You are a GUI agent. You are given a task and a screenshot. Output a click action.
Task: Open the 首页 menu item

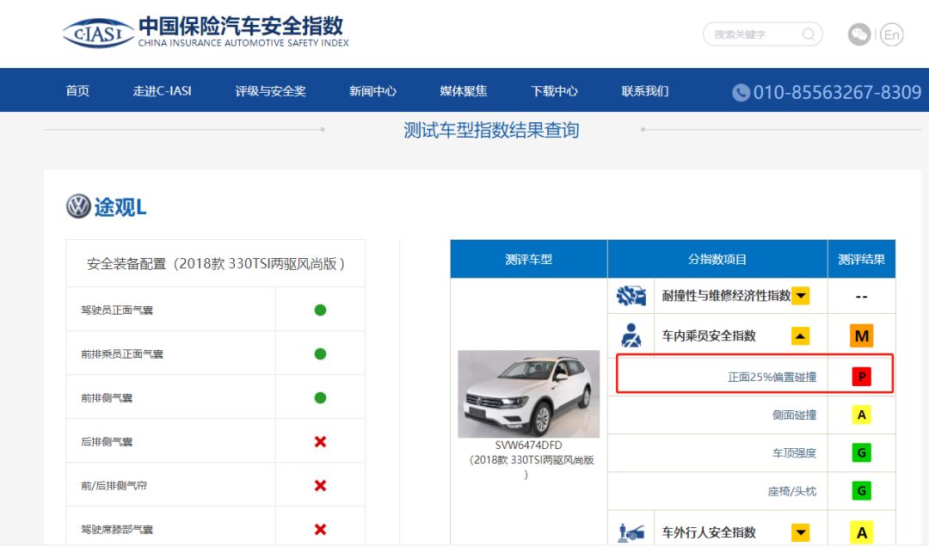77,91
